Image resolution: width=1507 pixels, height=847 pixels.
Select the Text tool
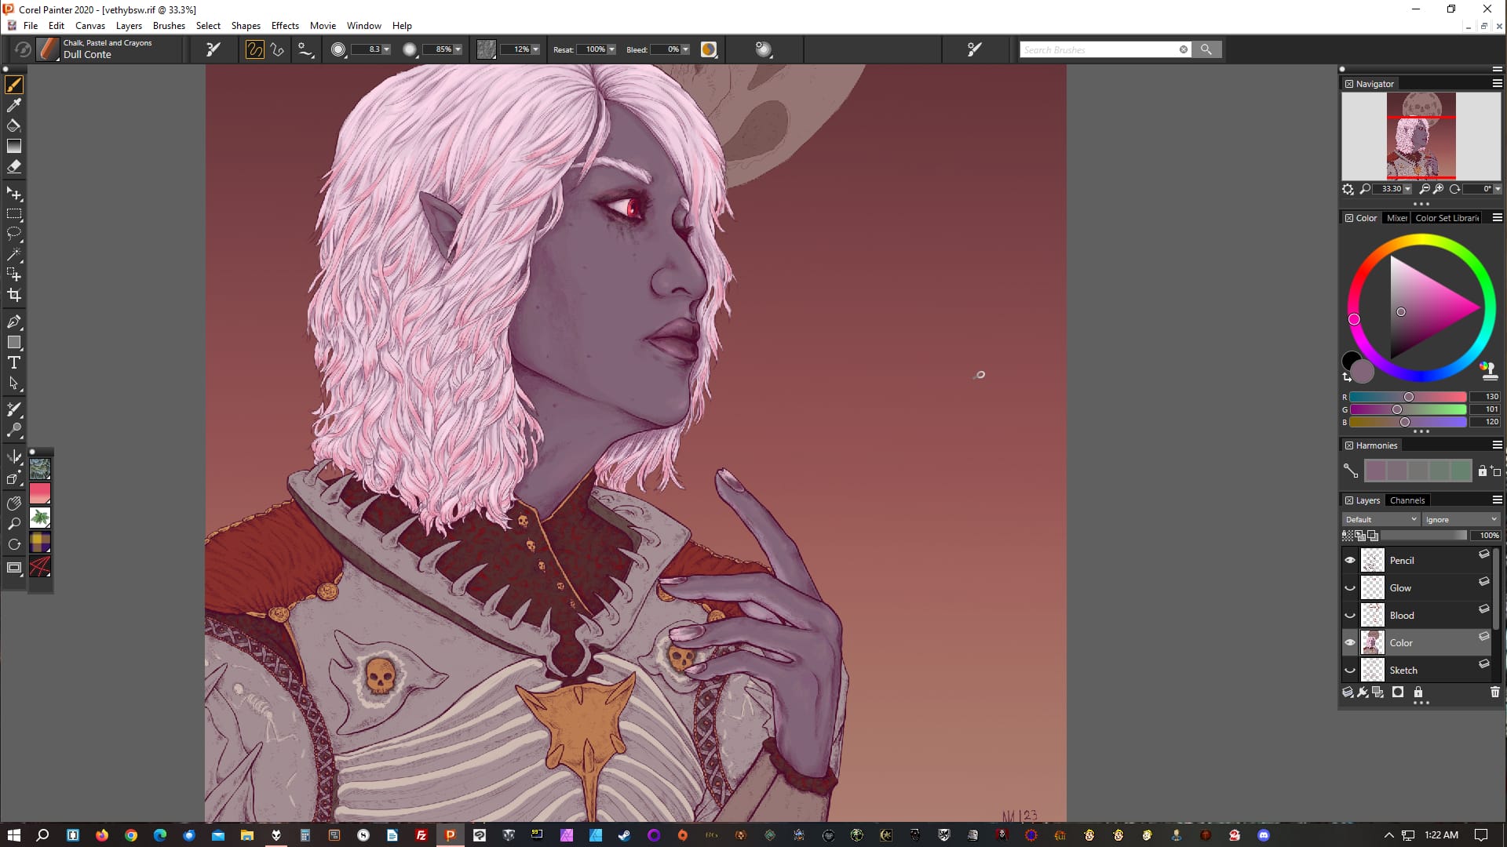point(14,362)
